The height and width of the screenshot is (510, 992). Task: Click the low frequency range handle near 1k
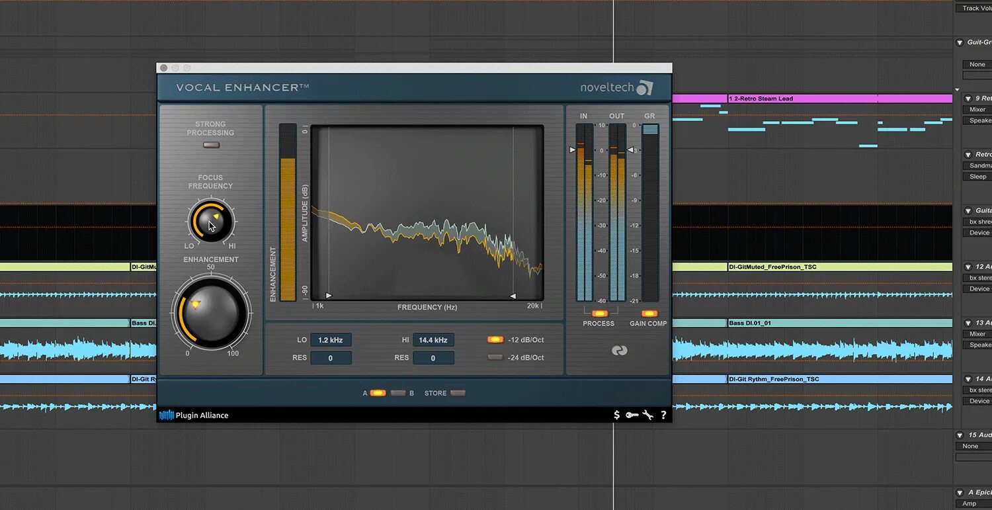point(329,296)
